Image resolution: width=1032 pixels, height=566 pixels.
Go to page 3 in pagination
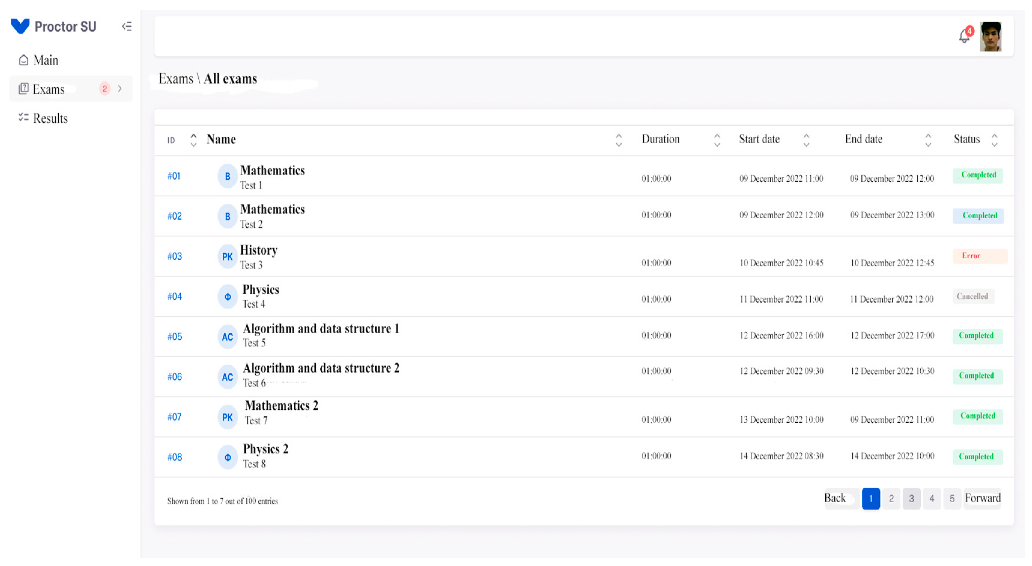pyautogui.click(x=911, y=498)
